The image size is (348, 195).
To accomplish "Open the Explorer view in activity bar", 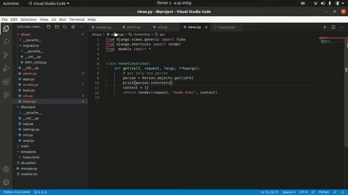I will pos(6,29).
